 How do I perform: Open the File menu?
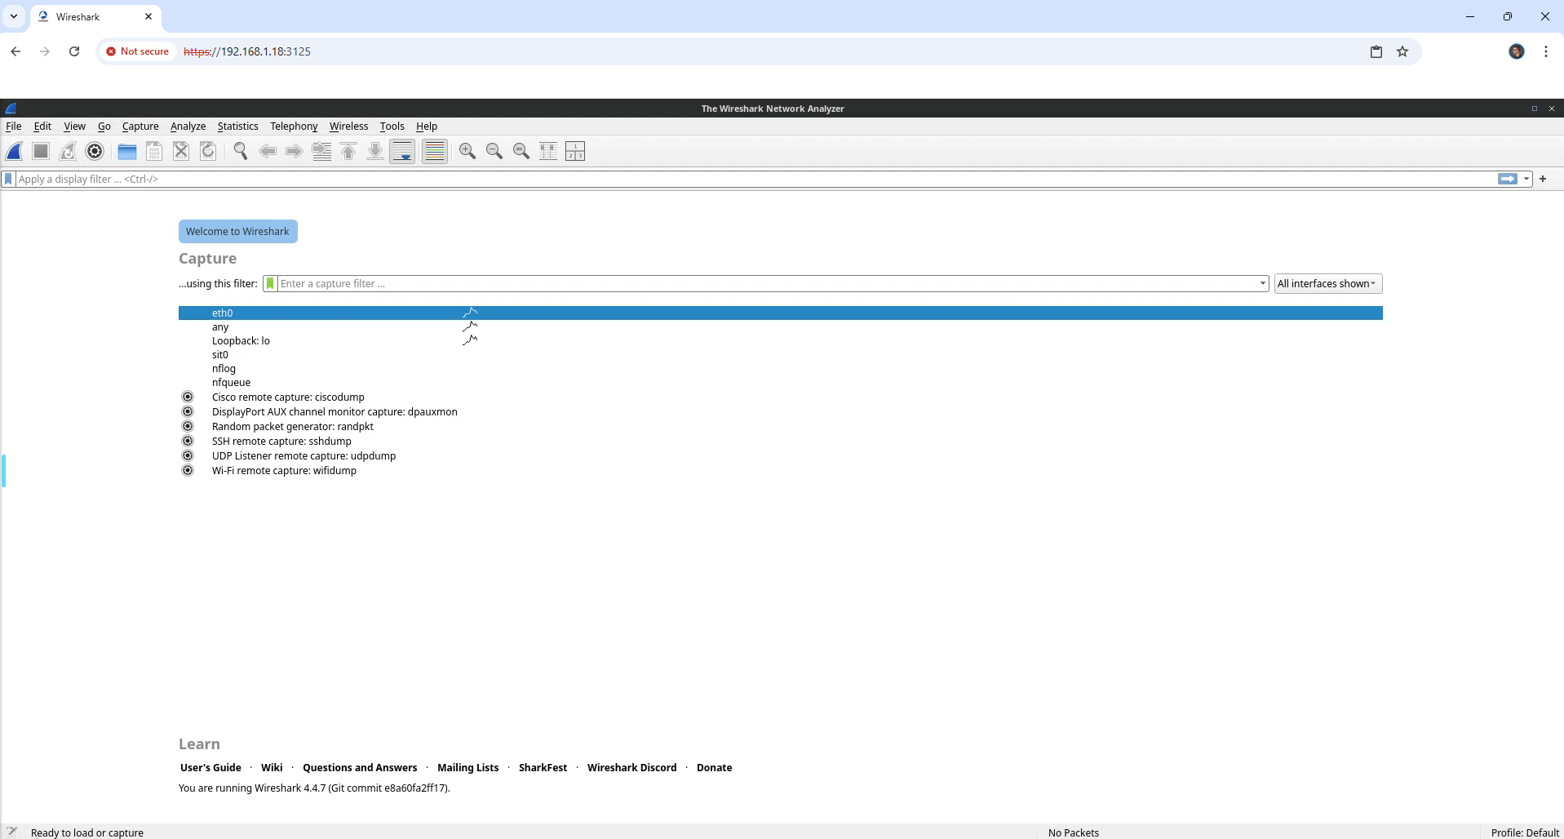pos(14,126)
